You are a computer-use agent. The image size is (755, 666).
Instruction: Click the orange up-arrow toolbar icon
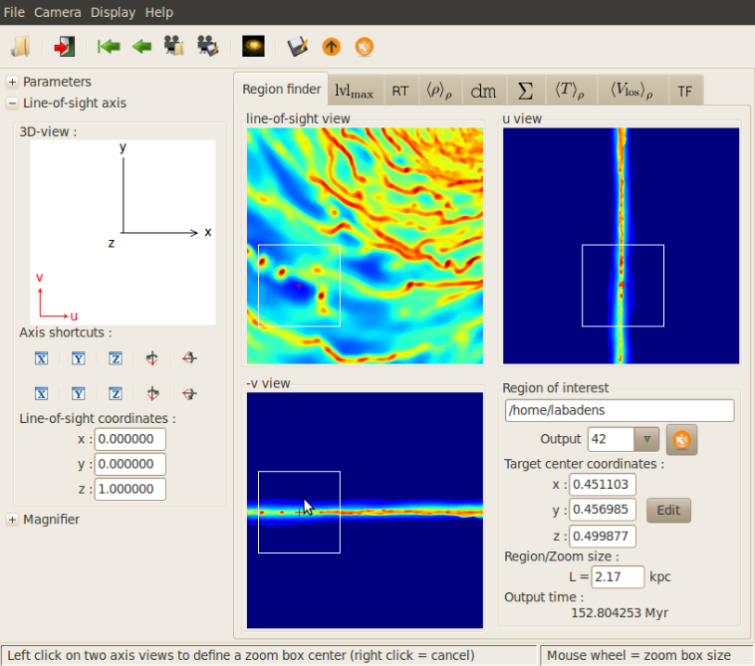(331, 47)
